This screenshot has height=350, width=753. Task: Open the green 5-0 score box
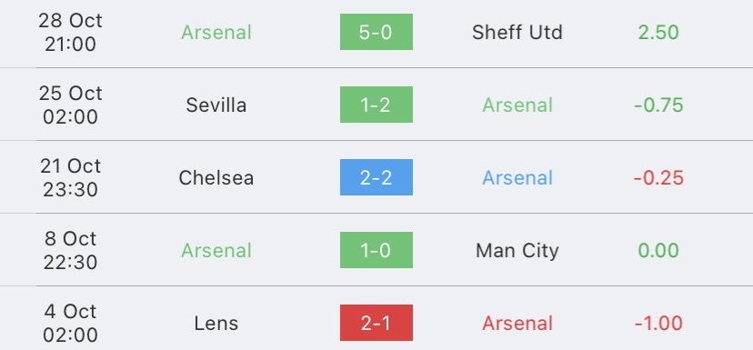coord(376,32)
